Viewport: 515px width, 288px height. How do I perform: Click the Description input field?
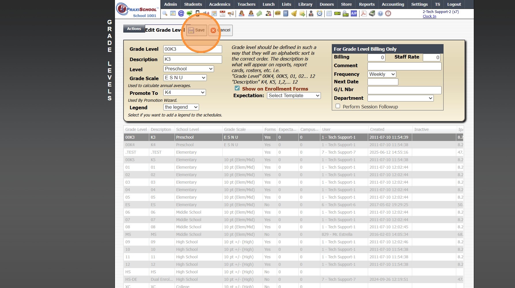pos(193,59)
